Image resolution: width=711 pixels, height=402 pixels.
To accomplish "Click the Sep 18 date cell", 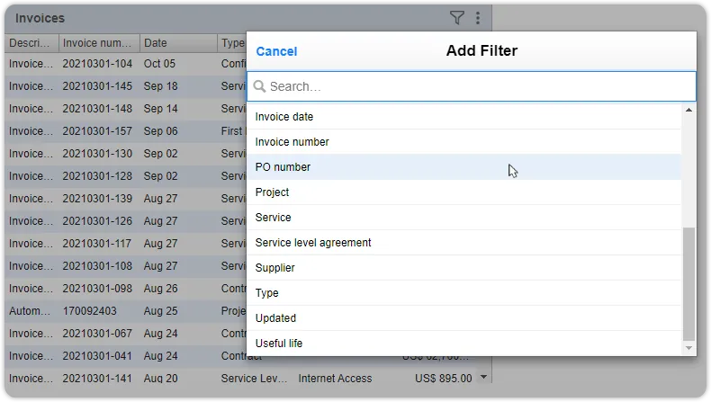I will point(160,86).
